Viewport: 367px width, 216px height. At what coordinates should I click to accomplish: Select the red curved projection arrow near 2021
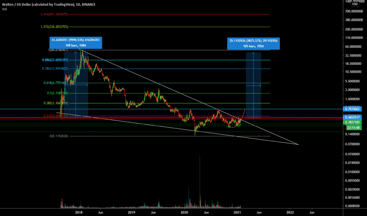pos(243,114)
